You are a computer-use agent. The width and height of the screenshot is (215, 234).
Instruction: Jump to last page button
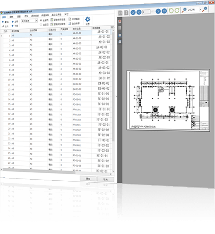click(x=164, y=11)
